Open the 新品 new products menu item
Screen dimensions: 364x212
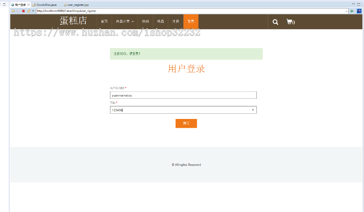pos(161,21)
